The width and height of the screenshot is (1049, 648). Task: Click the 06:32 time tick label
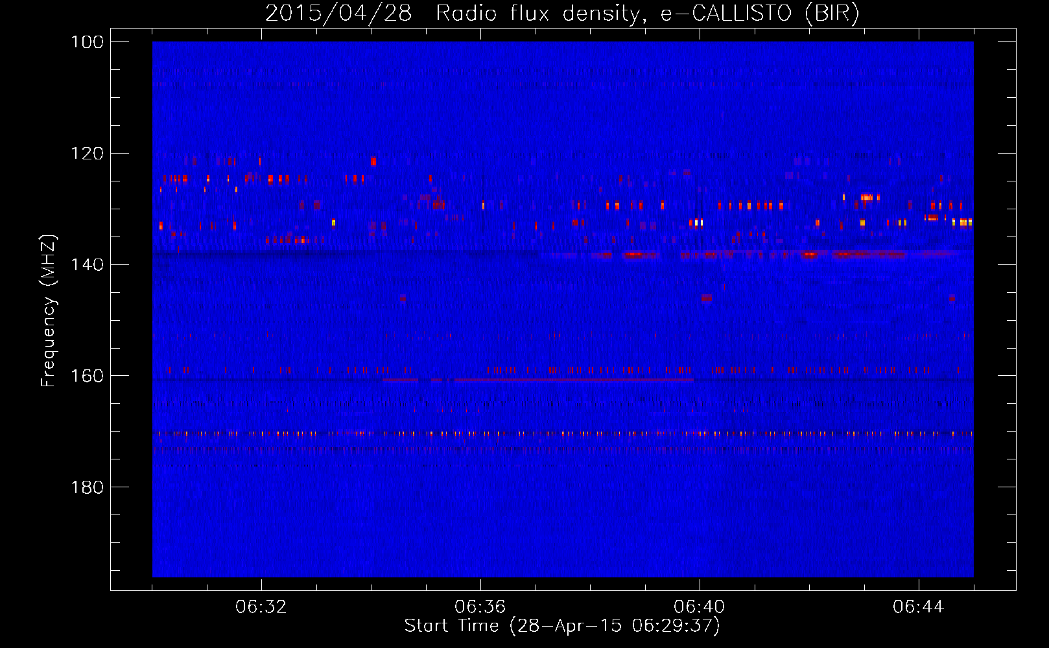[261, 607]
